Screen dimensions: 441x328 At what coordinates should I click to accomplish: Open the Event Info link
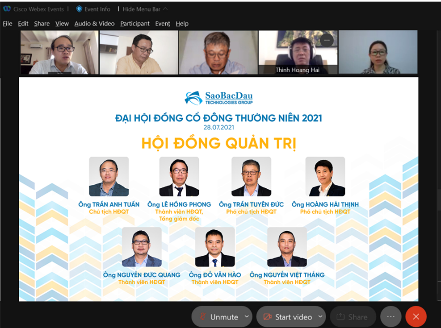click(x=97, y=9)
